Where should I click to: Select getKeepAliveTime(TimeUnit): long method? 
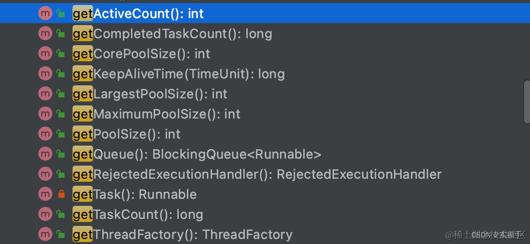click(x=179, y=74)
